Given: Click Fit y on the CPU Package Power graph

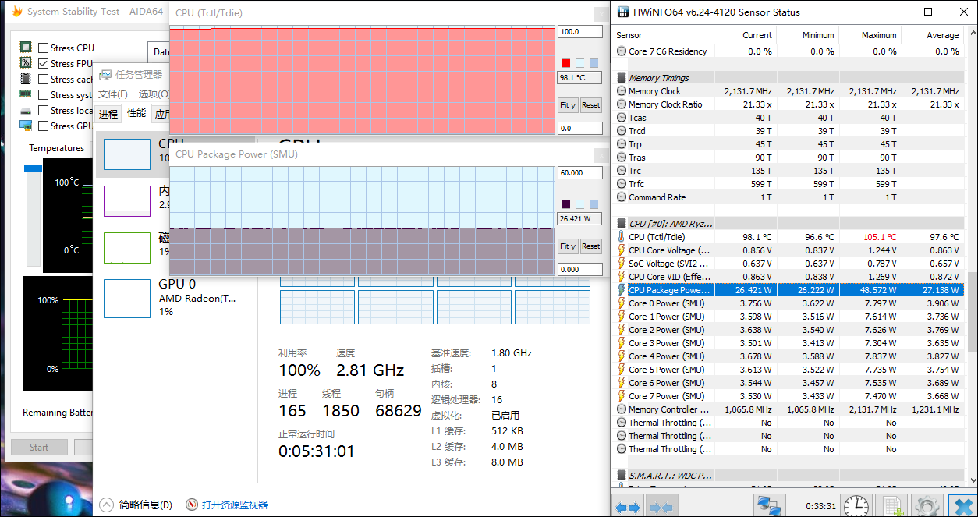Looking at the screenshot, I should (x=568, y=246).
